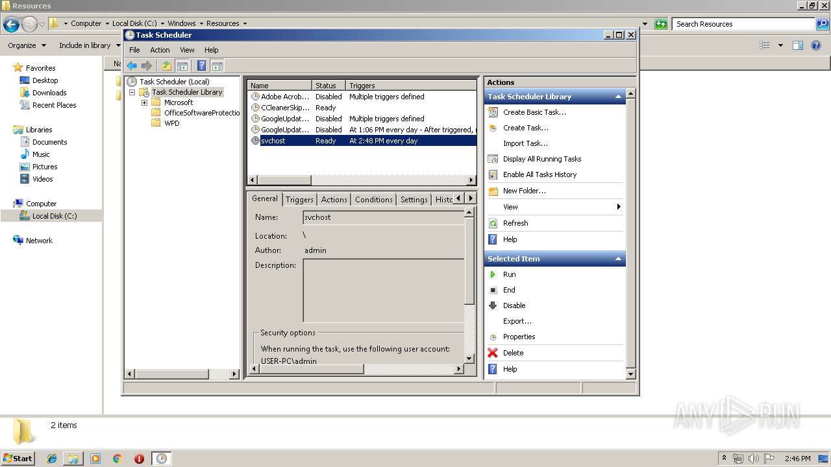Click the Explorer address refresh button
The height and width of the screenshot is (467, 831).
click(x=661, y=24)
